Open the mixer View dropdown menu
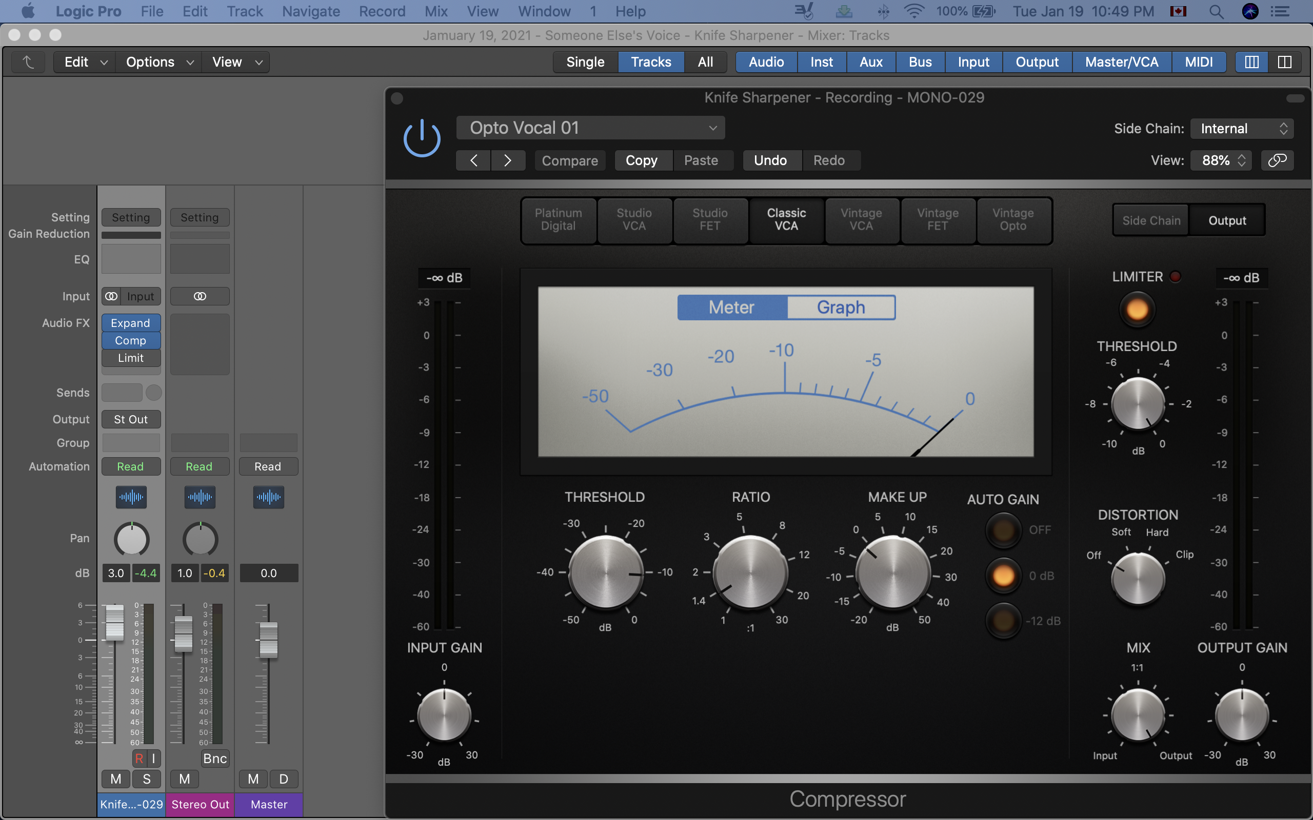The image size is (1313, 820). point(236,62)
